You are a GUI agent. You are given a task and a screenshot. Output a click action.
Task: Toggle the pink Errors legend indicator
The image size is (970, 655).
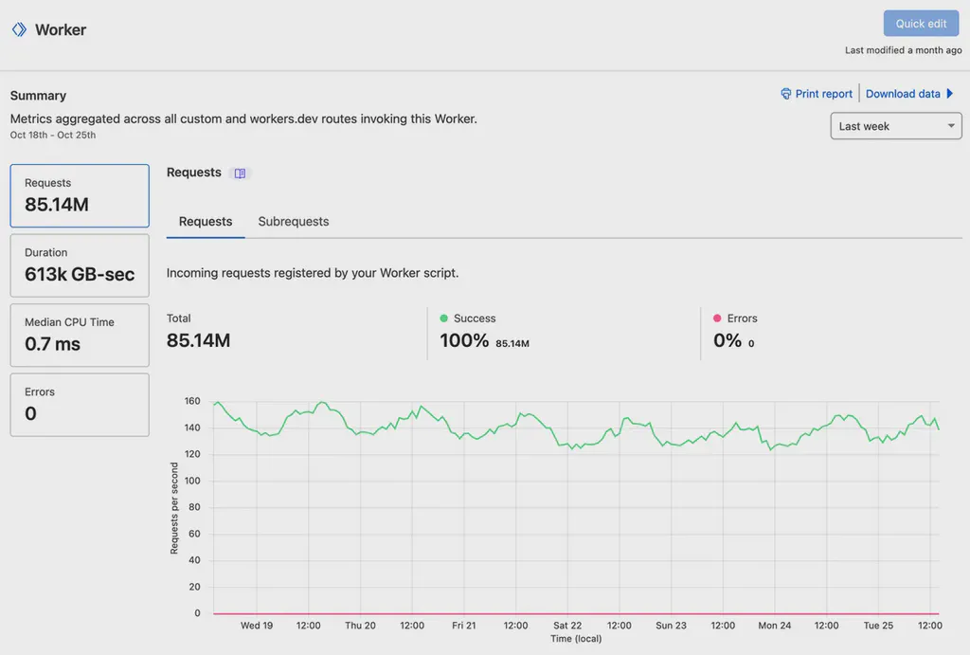click(x=717, y=318)
